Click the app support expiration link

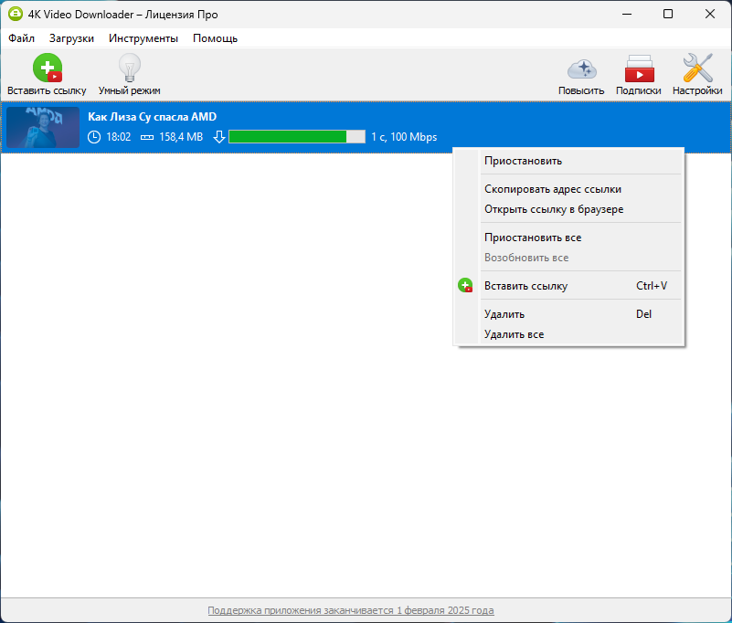point(351,610)
